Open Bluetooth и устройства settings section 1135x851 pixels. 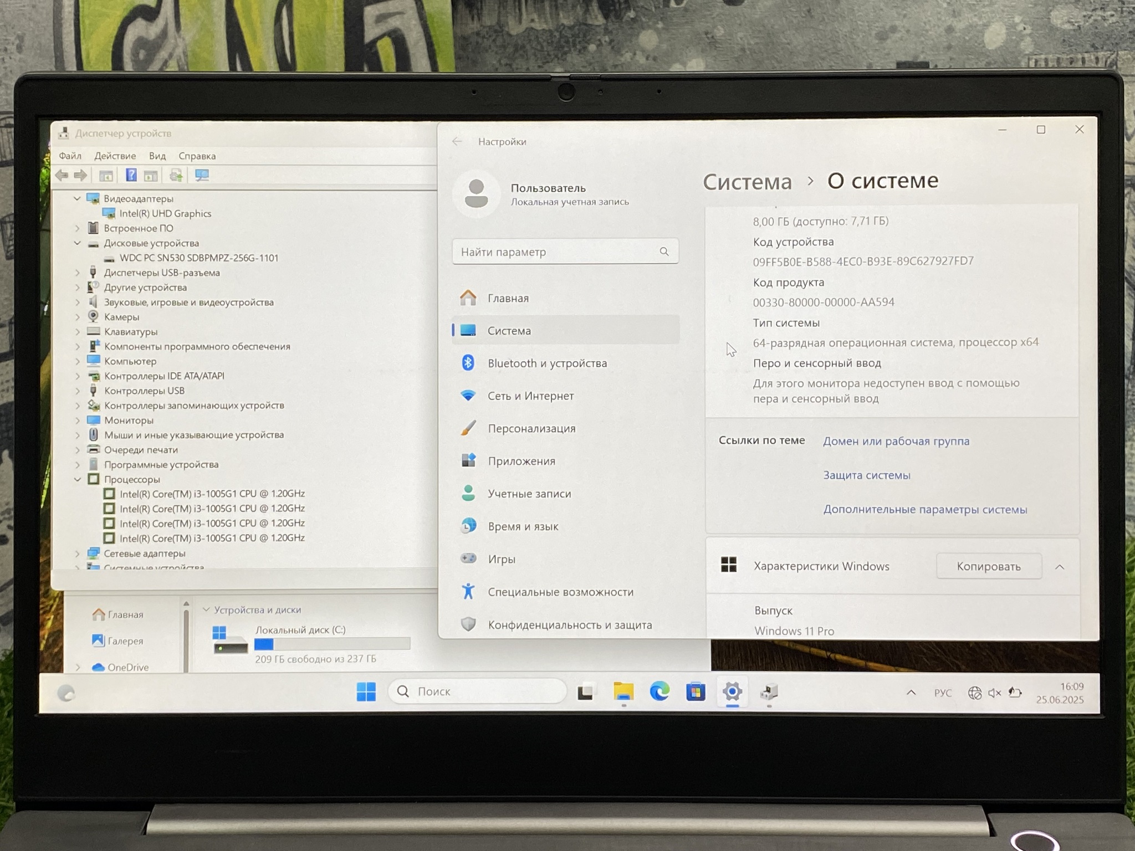click(x=547, y=363)
